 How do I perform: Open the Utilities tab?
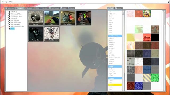pos(118,8)
